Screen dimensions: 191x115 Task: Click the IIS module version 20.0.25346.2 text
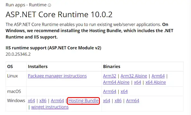pos(18,54)
